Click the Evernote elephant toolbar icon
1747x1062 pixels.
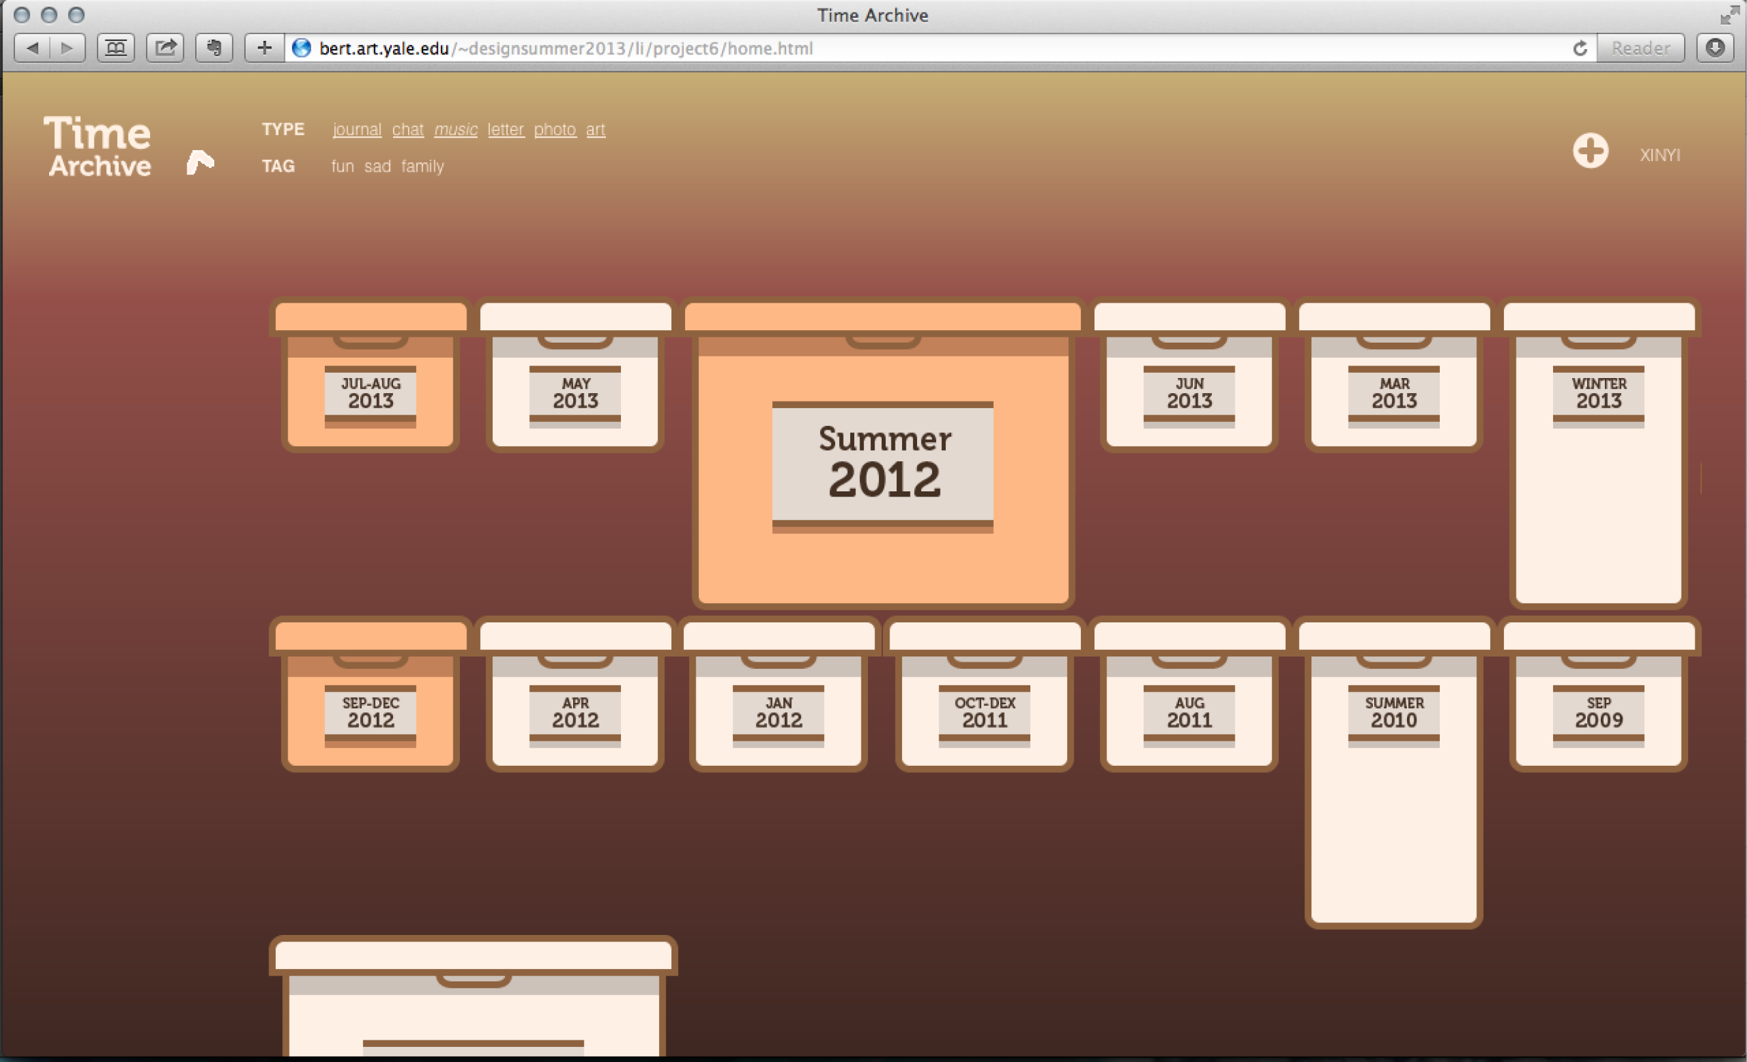[214, 48]
